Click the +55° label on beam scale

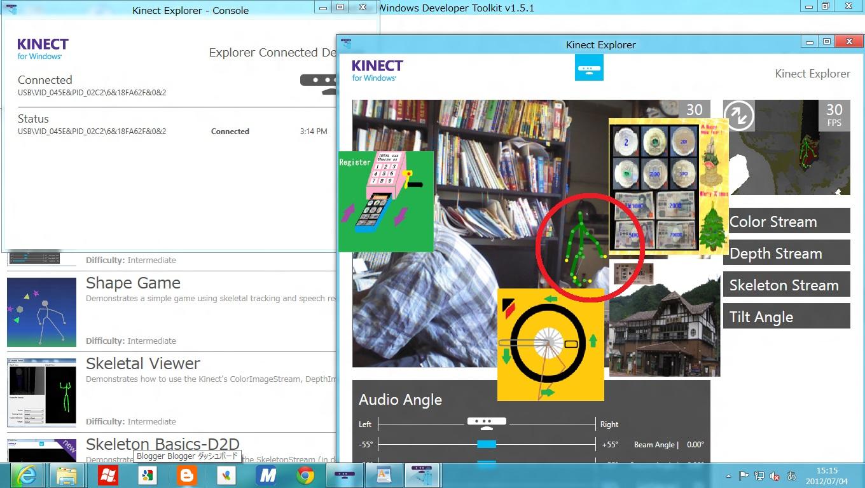[609, 445]
